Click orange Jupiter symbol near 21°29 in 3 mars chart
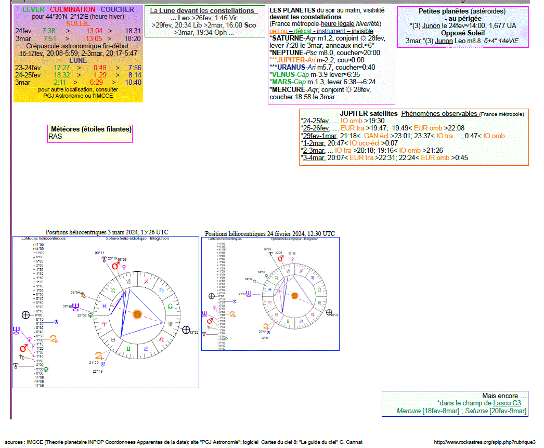Image resolution: width=544 pixels, height=448 pixels. (99, 356)
